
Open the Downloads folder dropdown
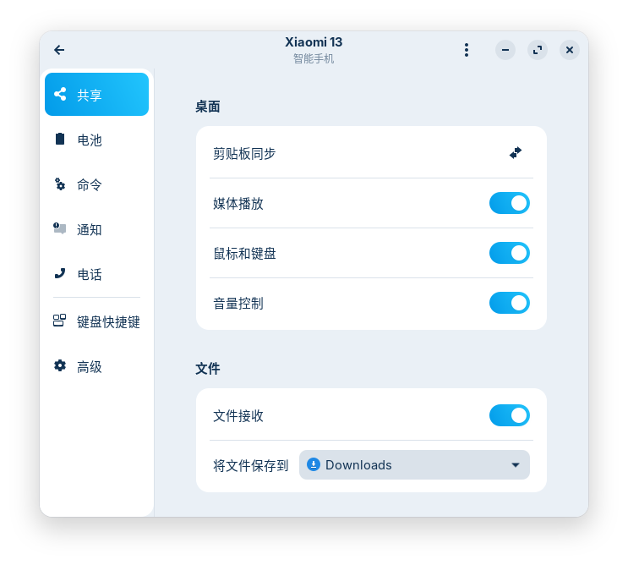pos(414,465)
